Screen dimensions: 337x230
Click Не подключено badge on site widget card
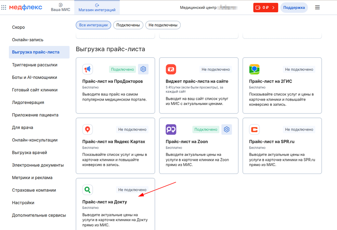click(x=216, y=70)
